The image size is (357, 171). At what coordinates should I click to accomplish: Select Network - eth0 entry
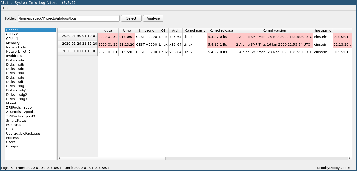tap(30, 52)
